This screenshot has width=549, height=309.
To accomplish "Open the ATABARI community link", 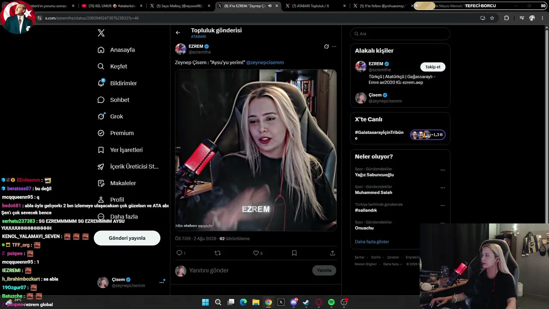I will 199,37.
